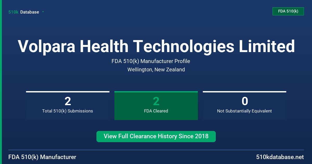Click the green dot beside Database

pos(43,12)
